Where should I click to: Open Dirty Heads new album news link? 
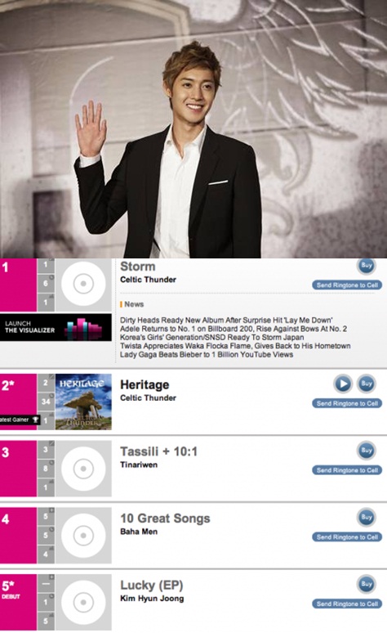click(x=226, y=320)
